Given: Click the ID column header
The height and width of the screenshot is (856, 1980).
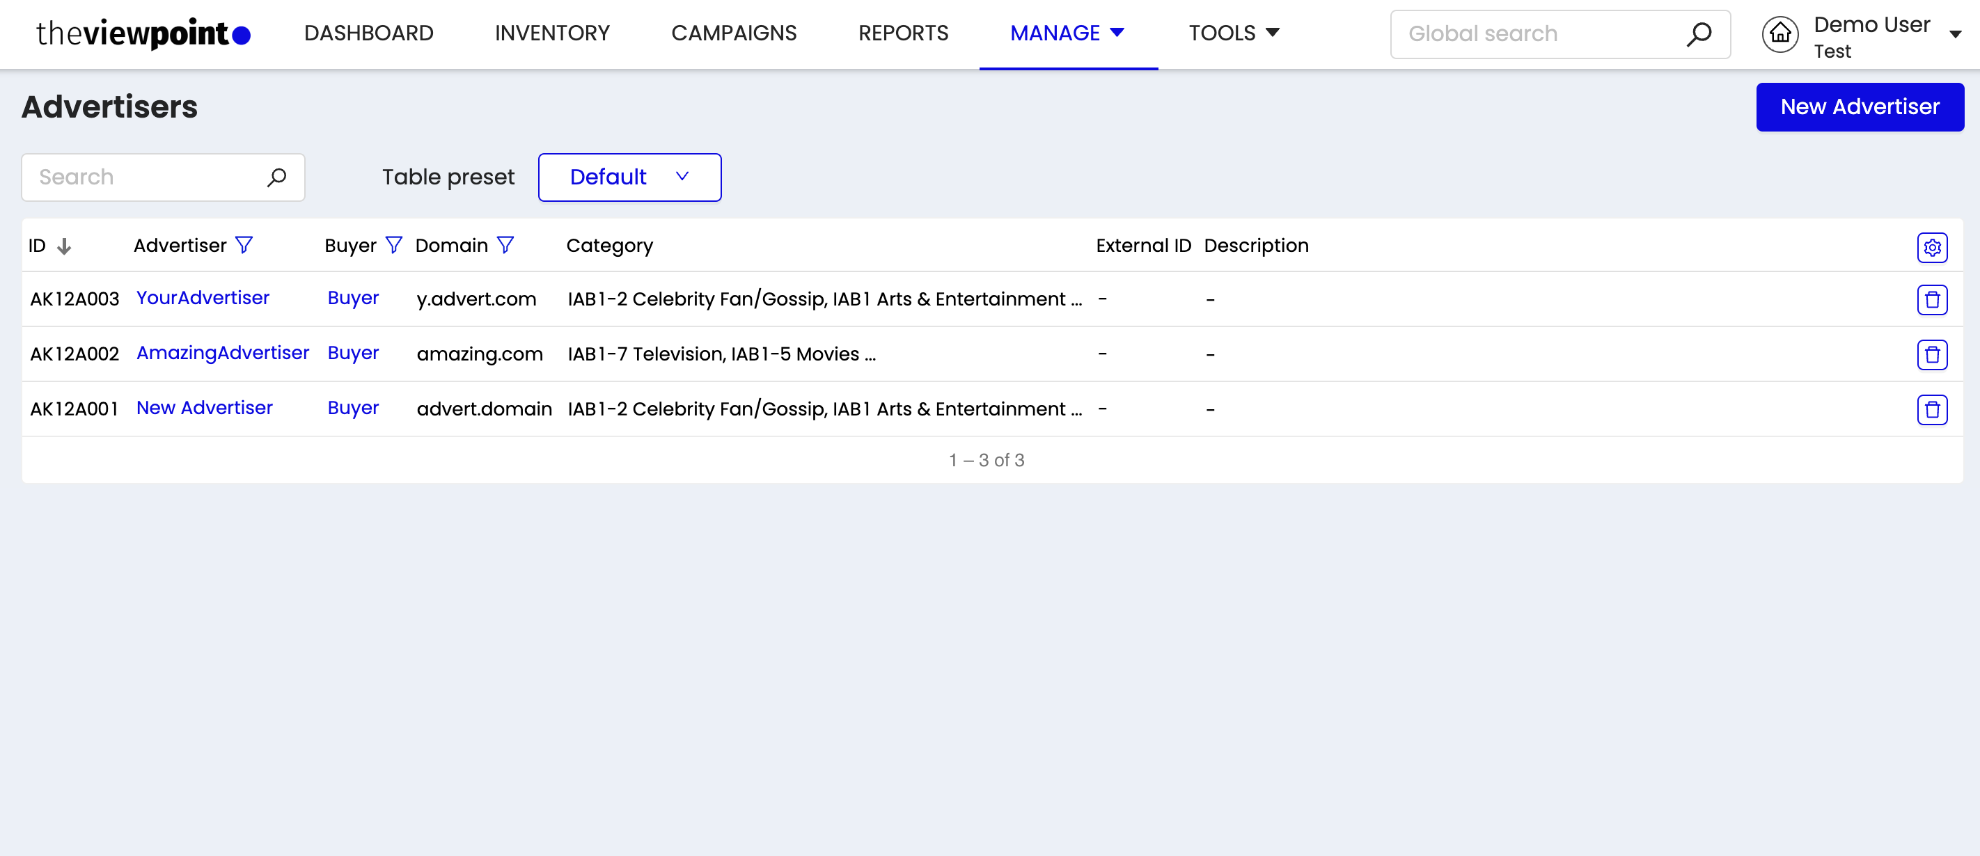Looking at the screenshot, I should click(x=37, y=246).
